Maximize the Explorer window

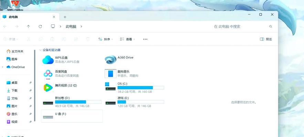[x=261, y=14]
